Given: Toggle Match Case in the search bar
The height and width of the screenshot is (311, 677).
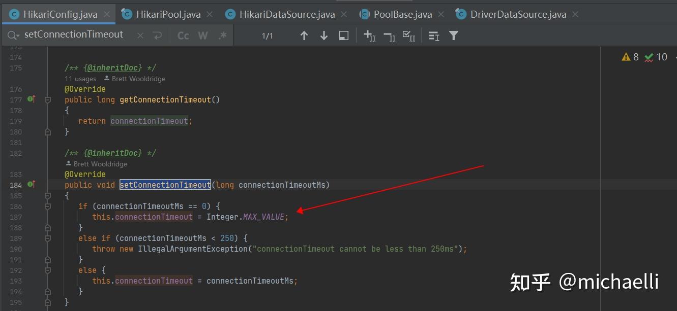Looking at the screenshot, I should pyautogui.click(x=183, y=35).
